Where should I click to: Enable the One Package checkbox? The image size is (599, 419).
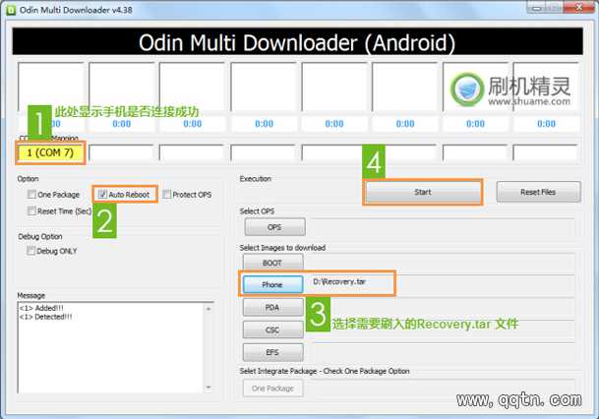(31, 194)
